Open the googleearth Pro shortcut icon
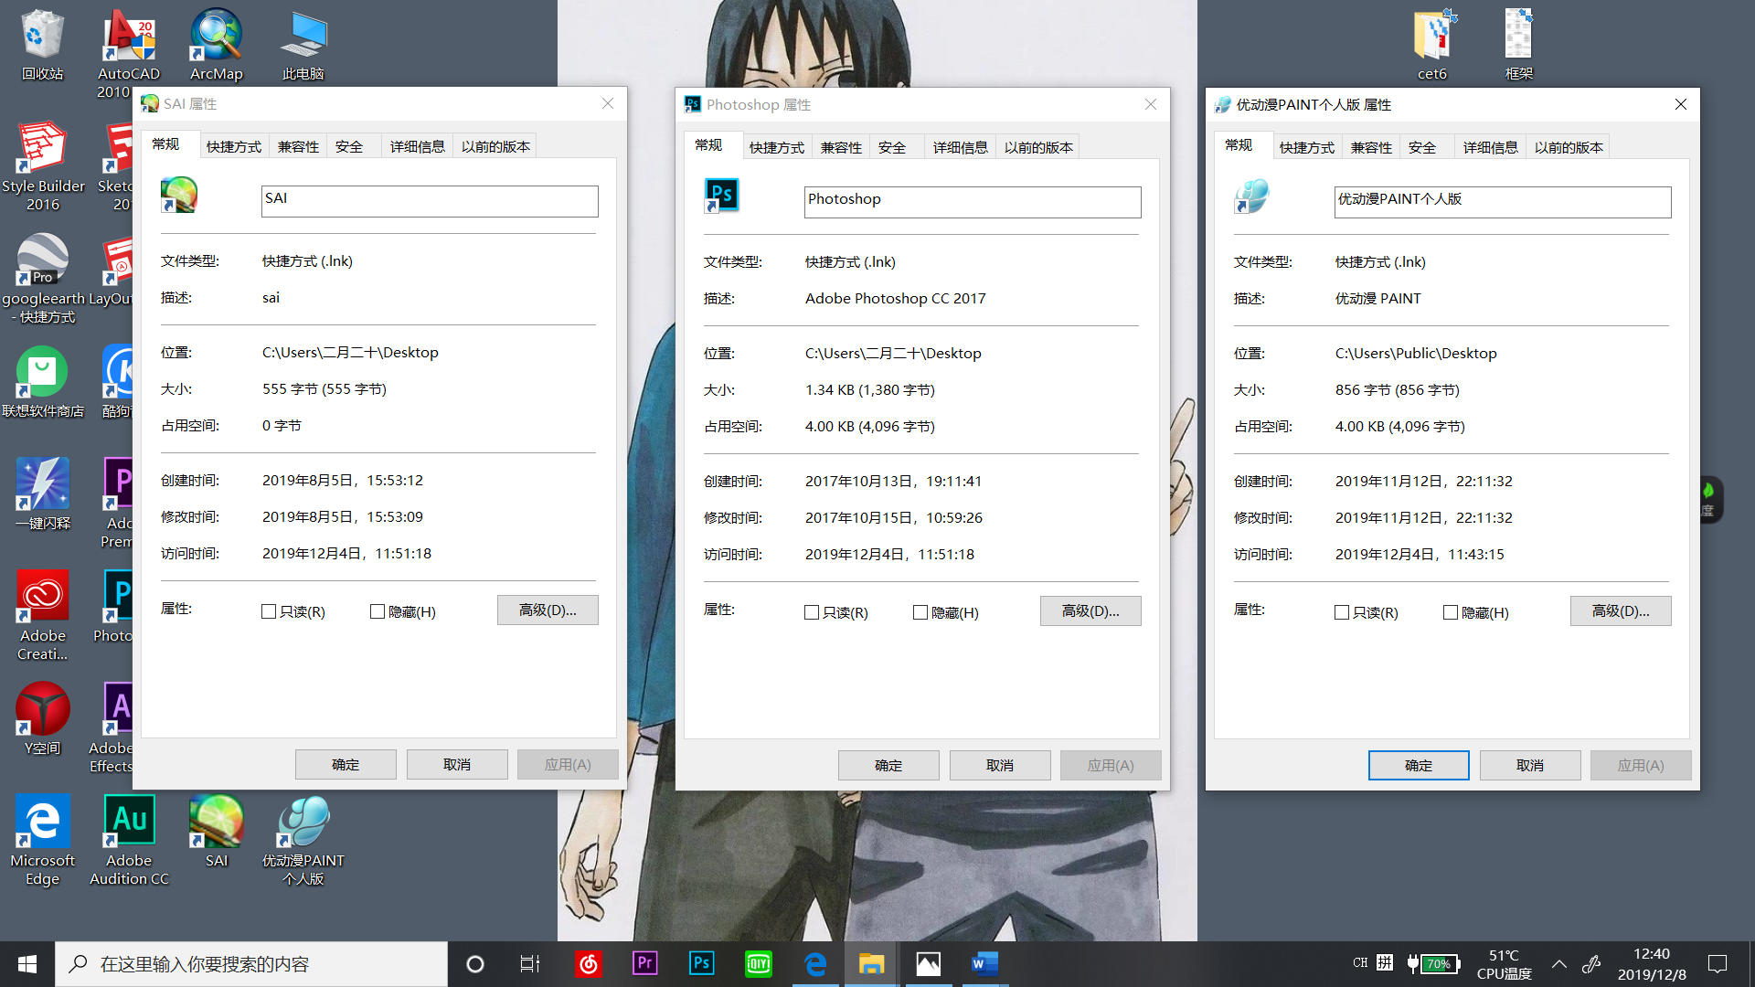Image resolution: width=1755 pixels, height=987 pixels. click(x=42, y=279)
